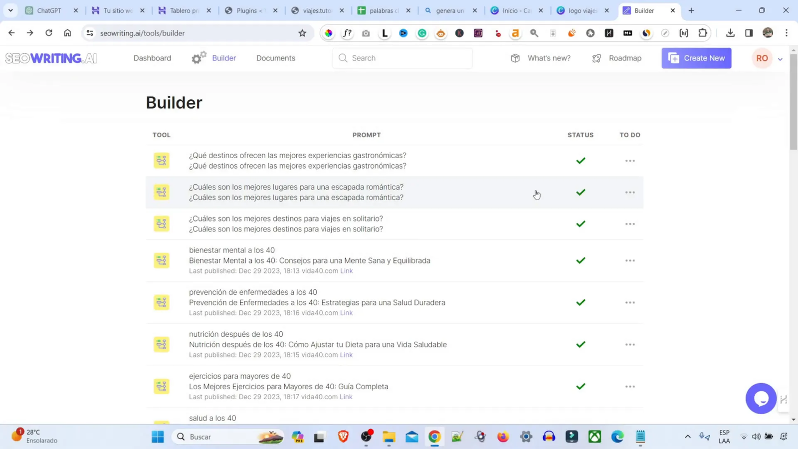This screenshot has width=798, height=449.
Task: Click the gear icon above Builder
Action: coord(198,56)
